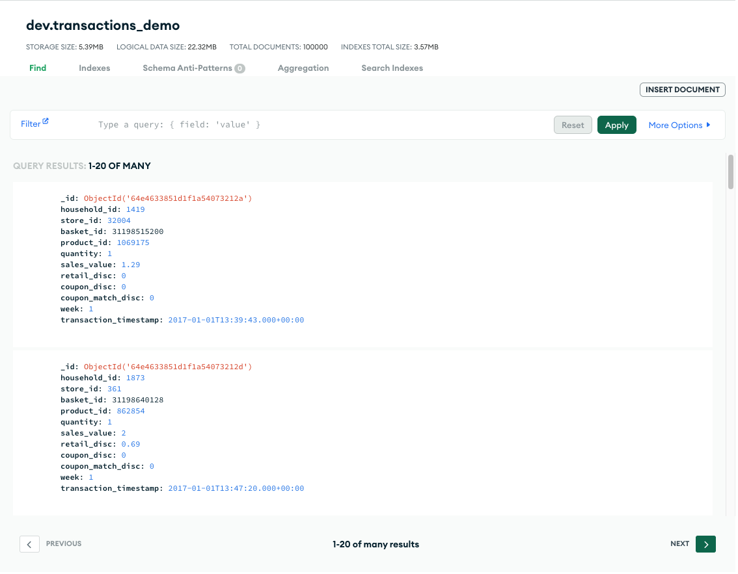738x574 pixels.
Task: Click the PREVIOUS pagination label
Action: [64, 543]
